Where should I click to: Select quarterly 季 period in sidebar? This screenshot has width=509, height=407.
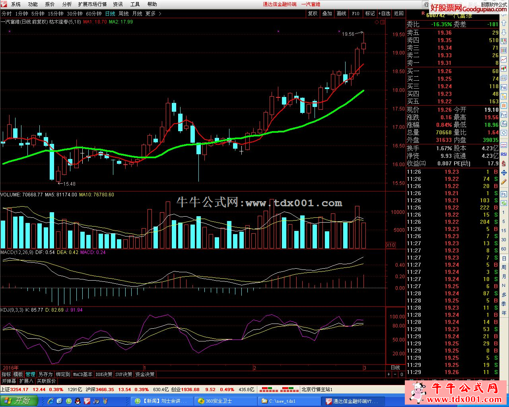tap(504, 304)
